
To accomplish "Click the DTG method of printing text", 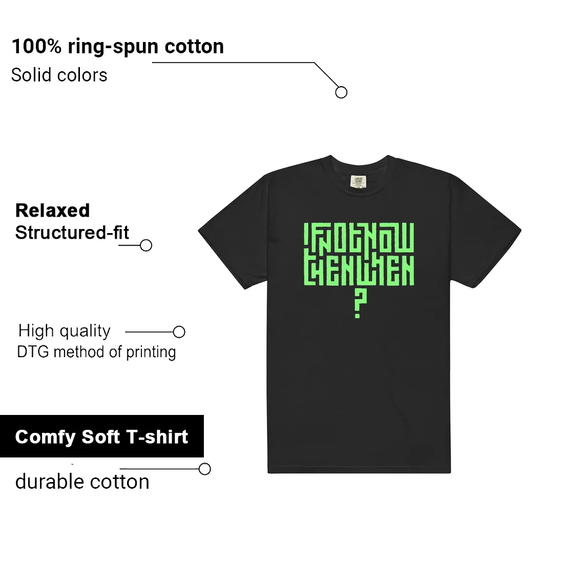I will click(96, 352).
